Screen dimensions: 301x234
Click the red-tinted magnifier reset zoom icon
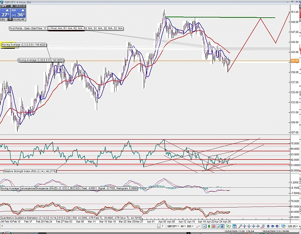tap(262, 226)
